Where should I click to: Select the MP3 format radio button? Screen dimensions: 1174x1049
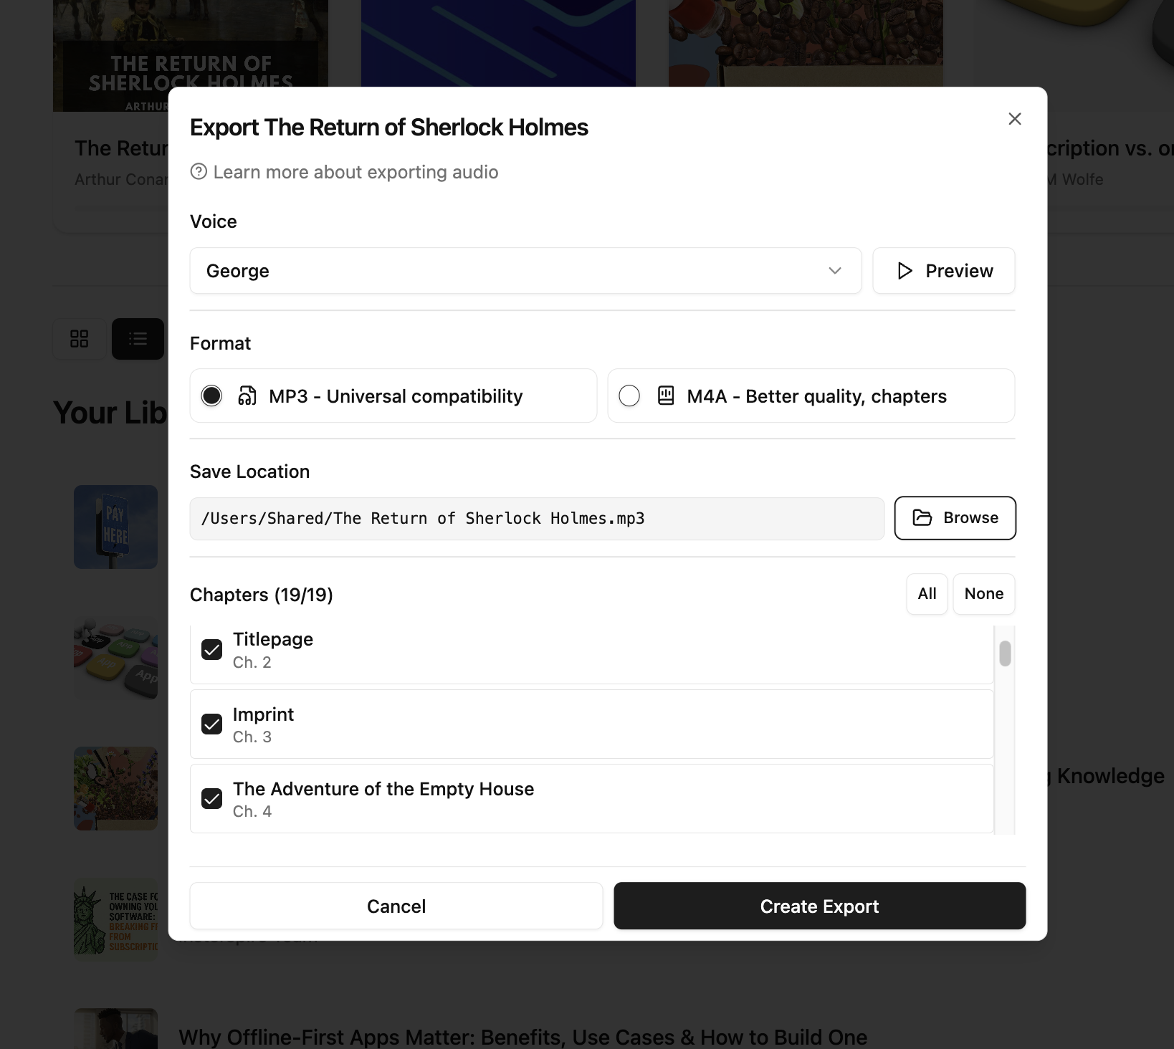click(x=211, y=396)
